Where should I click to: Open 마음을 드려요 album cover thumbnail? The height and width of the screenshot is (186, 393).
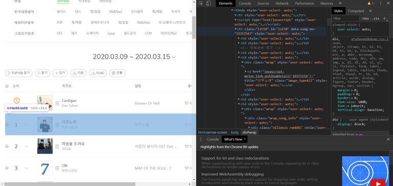point(45,146)
